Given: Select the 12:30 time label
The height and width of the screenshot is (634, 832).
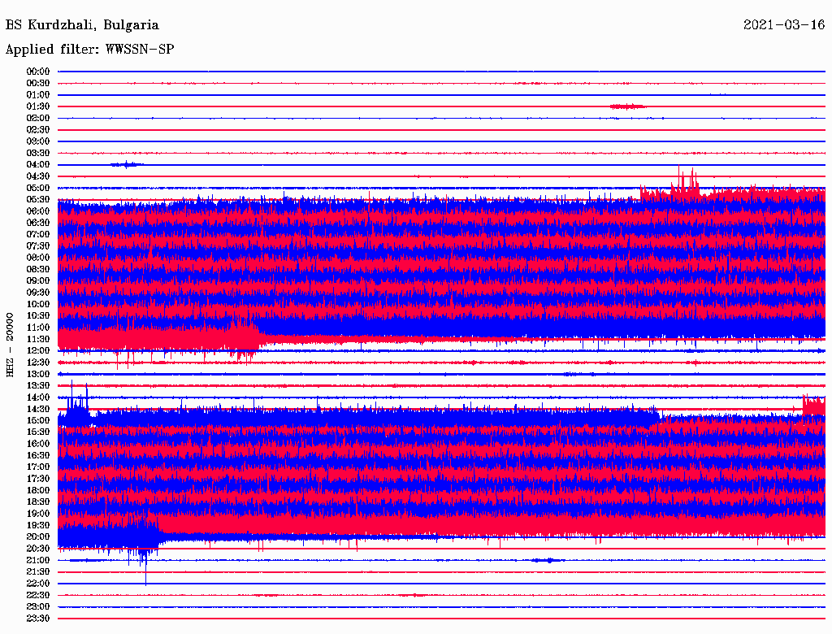Looking at the screenshot, I should [38, 363].
